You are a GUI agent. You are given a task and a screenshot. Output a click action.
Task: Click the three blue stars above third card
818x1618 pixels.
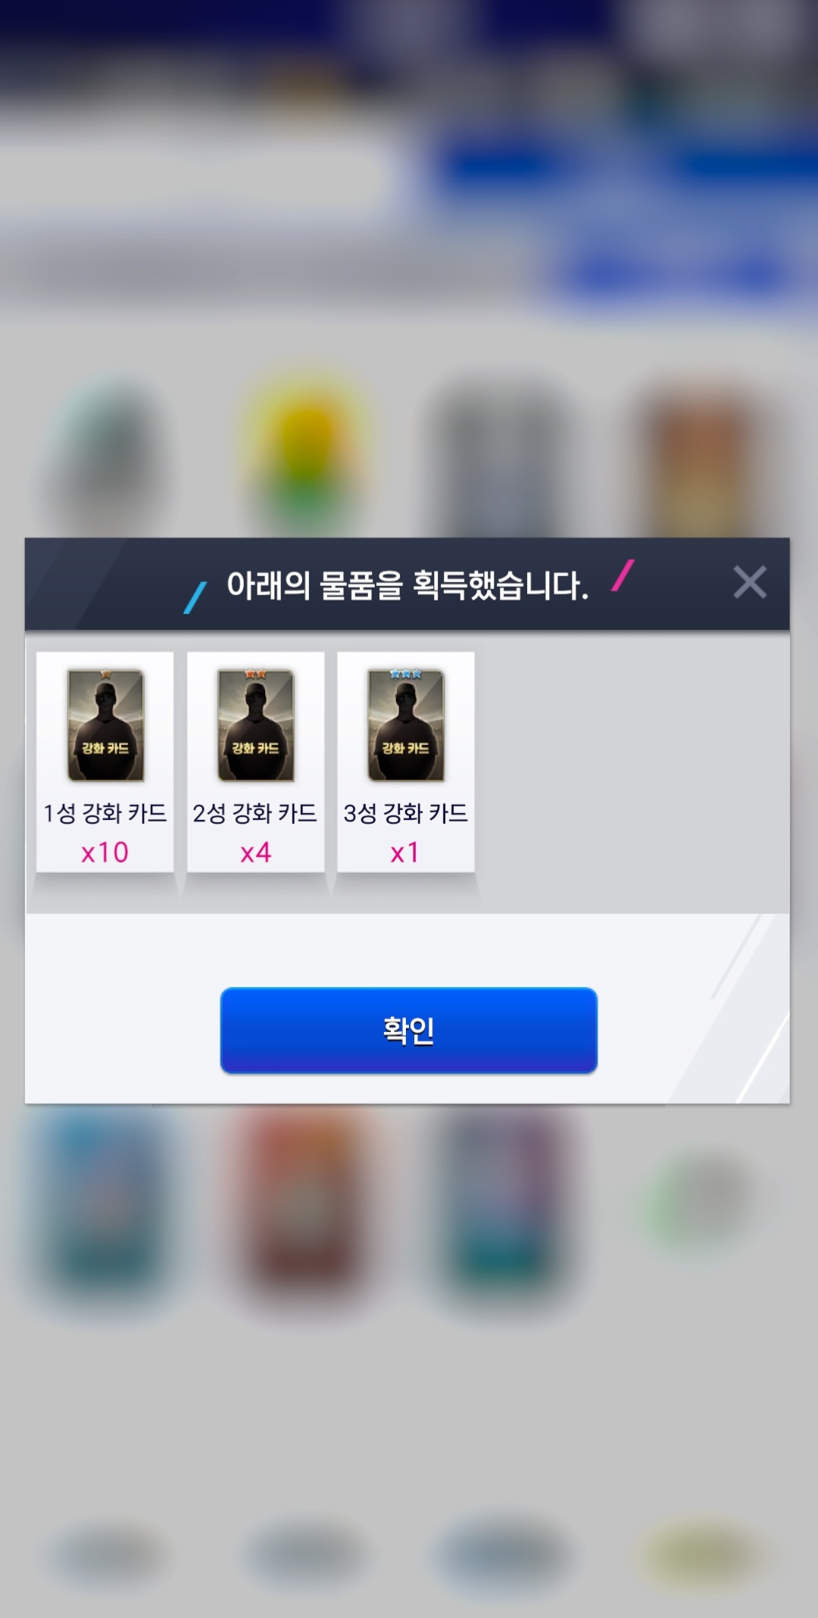point(406,673)
